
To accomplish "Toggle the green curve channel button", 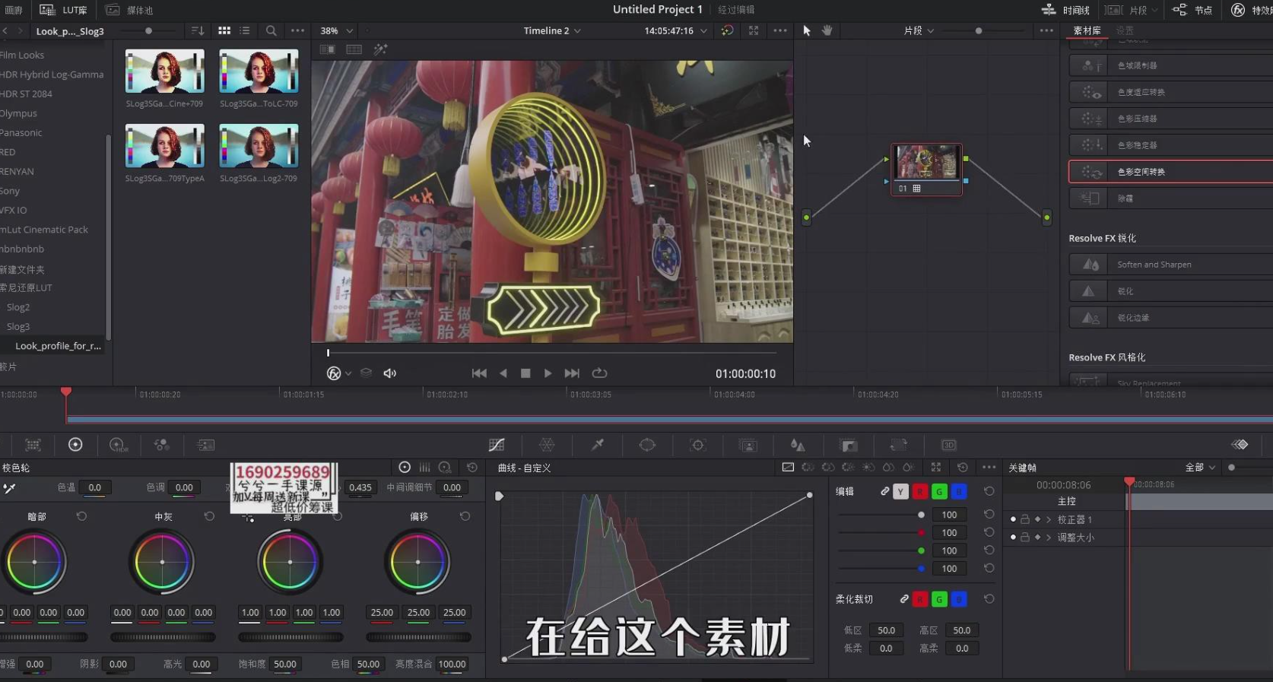I will click(x=940, y=492).
